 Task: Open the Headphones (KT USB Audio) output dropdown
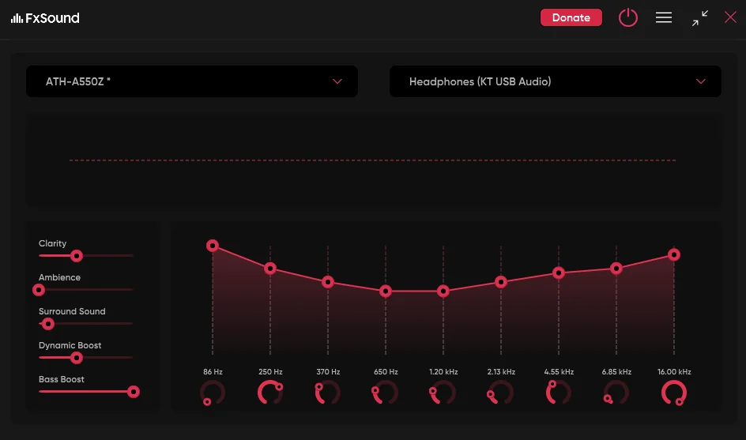click(556, 81)
